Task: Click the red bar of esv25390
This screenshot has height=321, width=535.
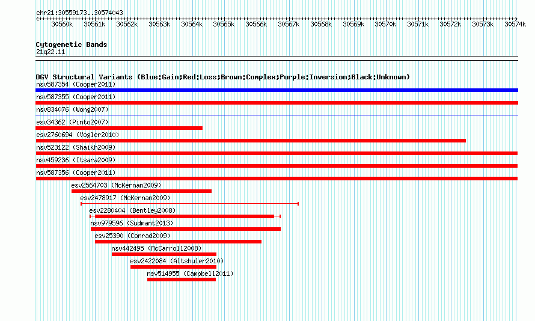Action: (178, 242)
